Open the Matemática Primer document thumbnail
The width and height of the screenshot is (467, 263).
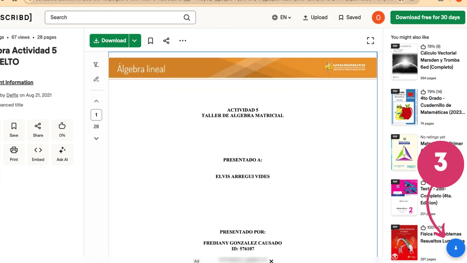(x=404, y=152)
